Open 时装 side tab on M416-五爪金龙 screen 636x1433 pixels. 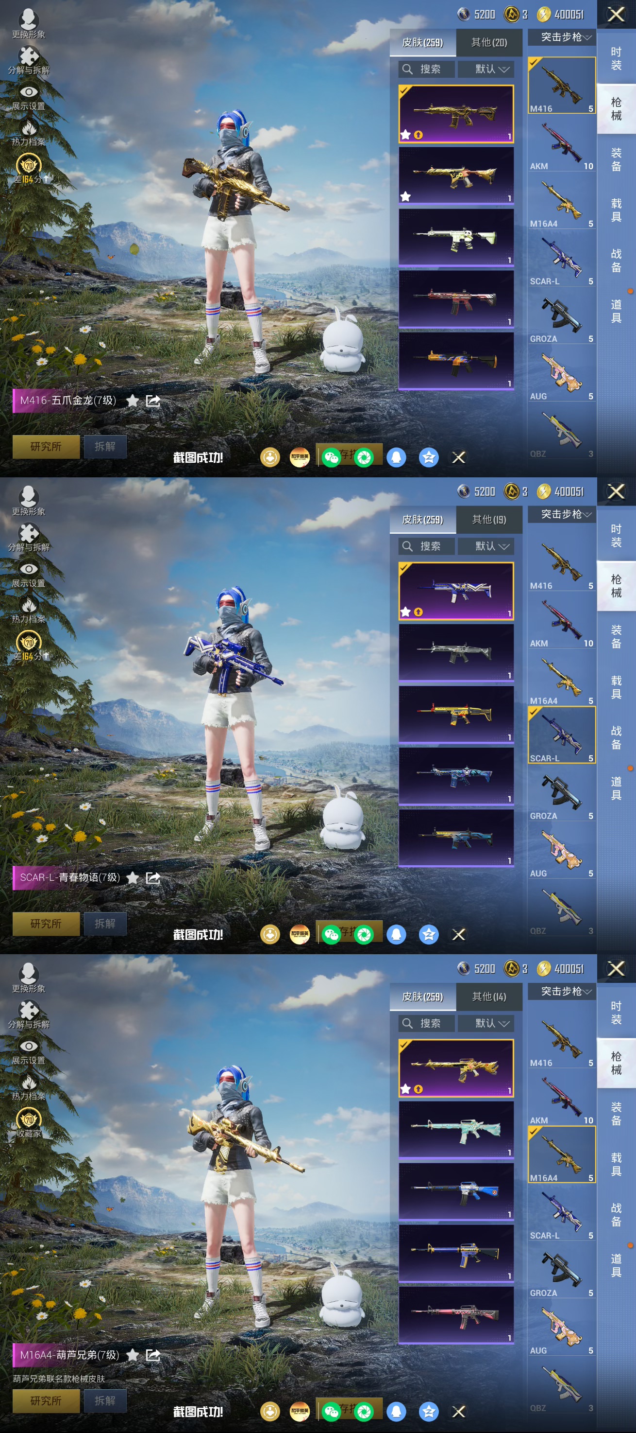[616, 58]
